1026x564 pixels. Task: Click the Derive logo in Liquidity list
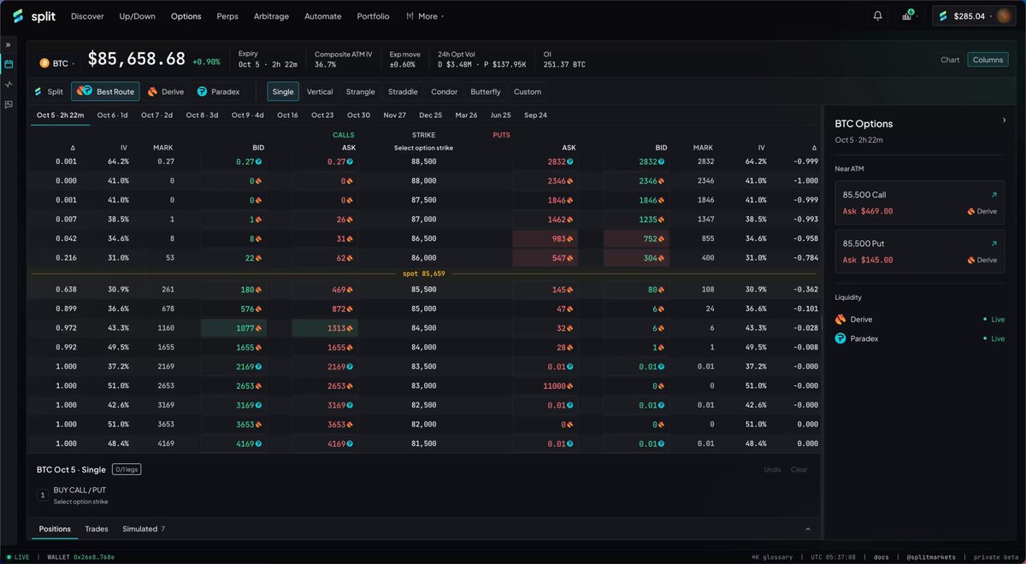pyautogui.click(x=840, y=320)
